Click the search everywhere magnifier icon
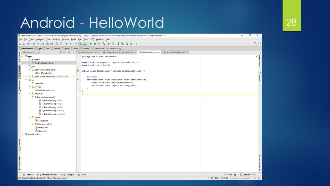Image resolution: width=330 pixels, height=186 pixels. click(x=255, y=44)
